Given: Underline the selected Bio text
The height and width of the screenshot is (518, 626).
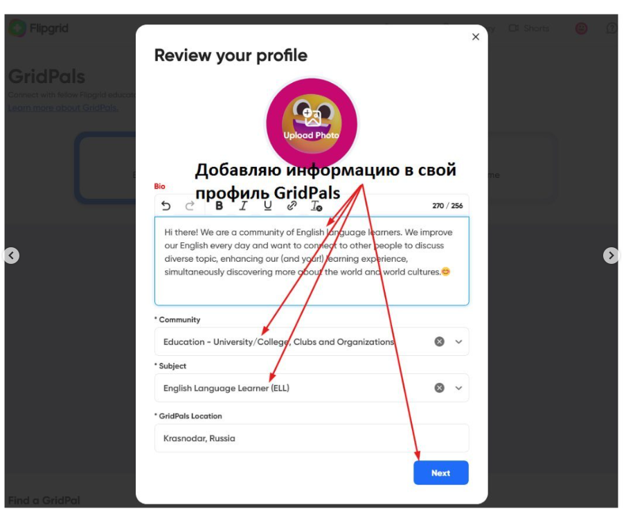Looking at the screenshot, I should coord(267,206).
